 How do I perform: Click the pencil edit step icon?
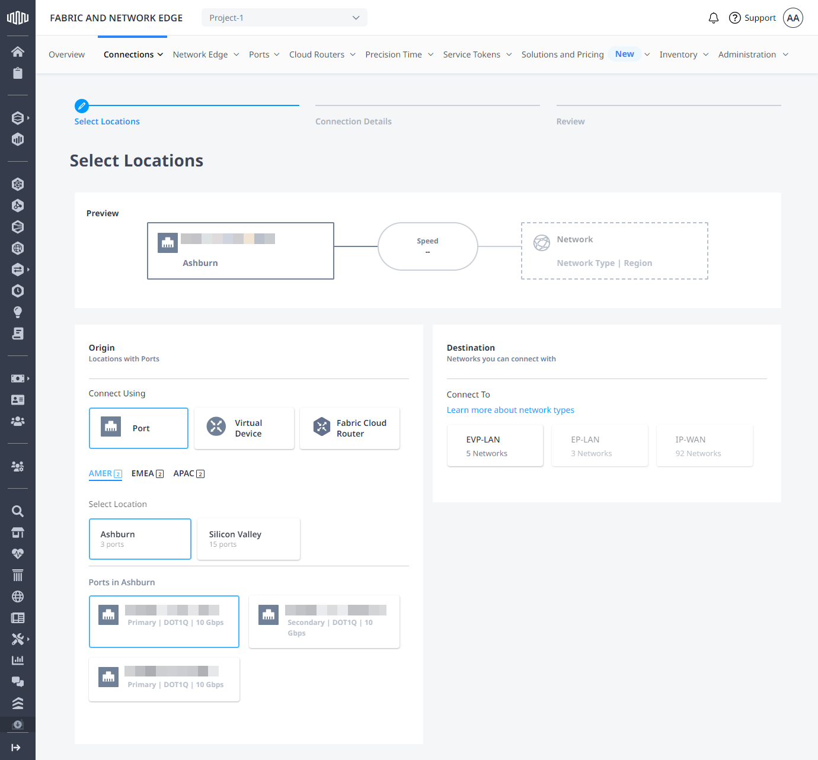pos(82,106)
